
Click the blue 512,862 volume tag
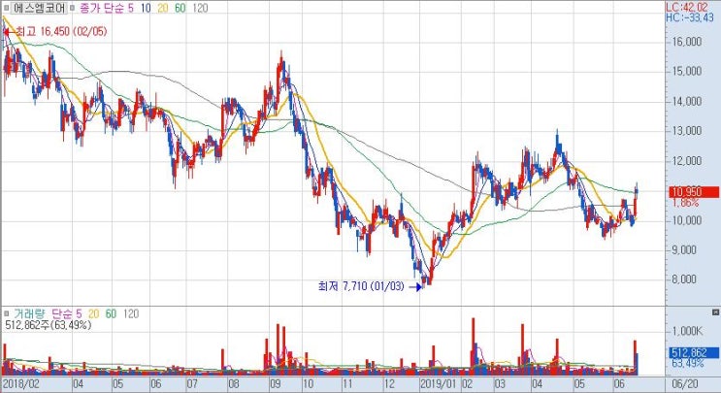click(x=694, y=353)
